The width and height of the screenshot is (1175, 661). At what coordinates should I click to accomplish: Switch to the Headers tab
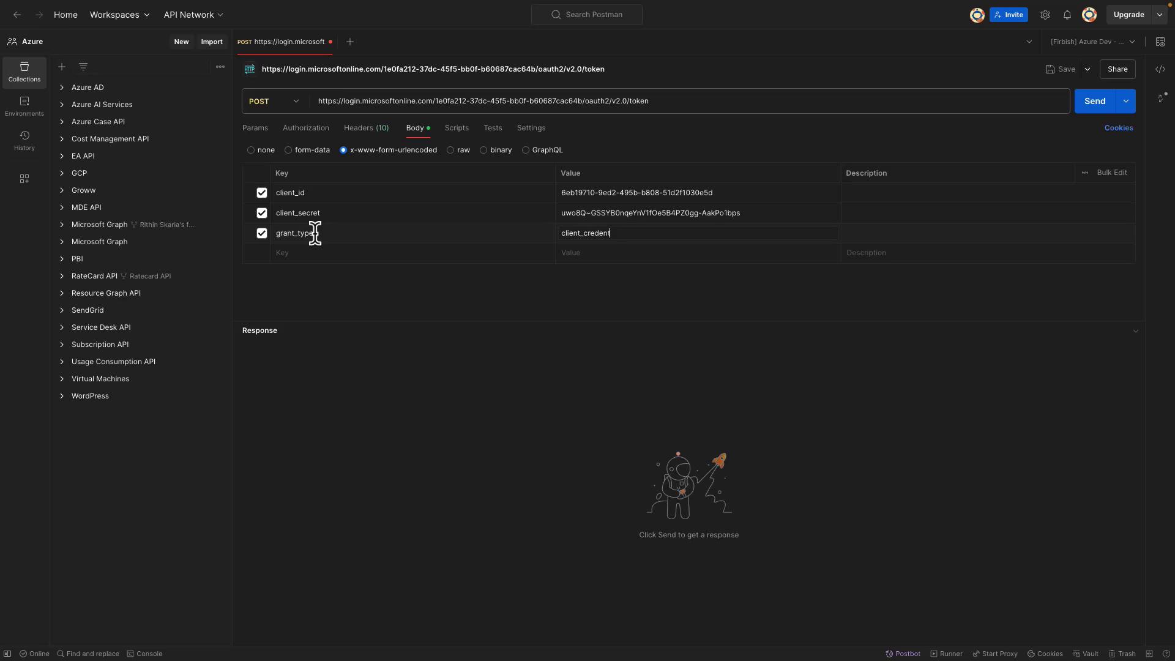(x=366, y=128)
